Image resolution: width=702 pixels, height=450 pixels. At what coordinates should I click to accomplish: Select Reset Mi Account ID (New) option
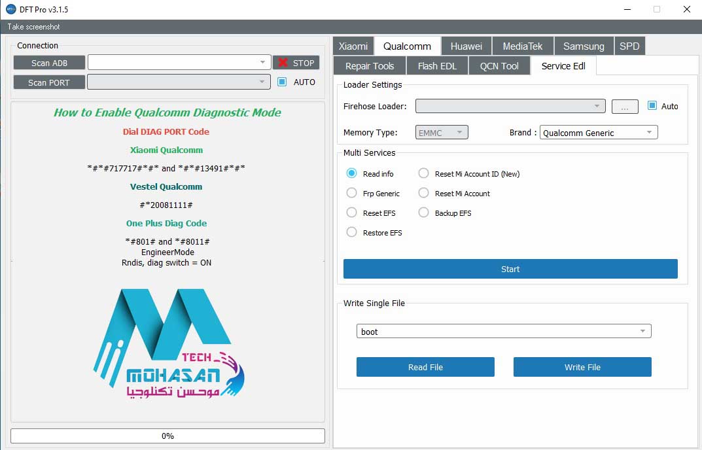(x=423, y=173)
